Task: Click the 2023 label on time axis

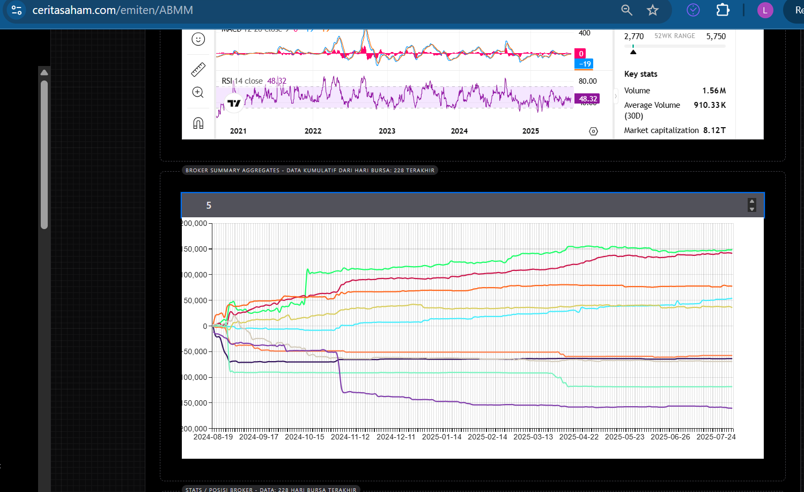Action: click(x=387, y=131)
